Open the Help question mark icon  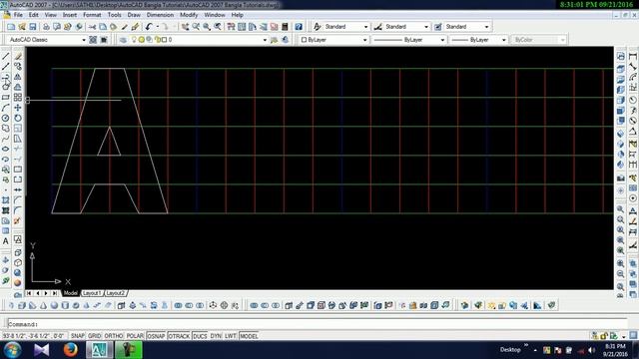[299, 27]
